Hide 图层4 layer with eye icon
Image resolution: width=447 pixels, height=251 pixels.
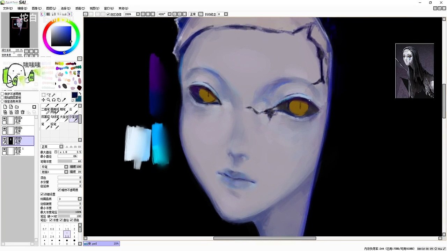click(x=4, y=119)
